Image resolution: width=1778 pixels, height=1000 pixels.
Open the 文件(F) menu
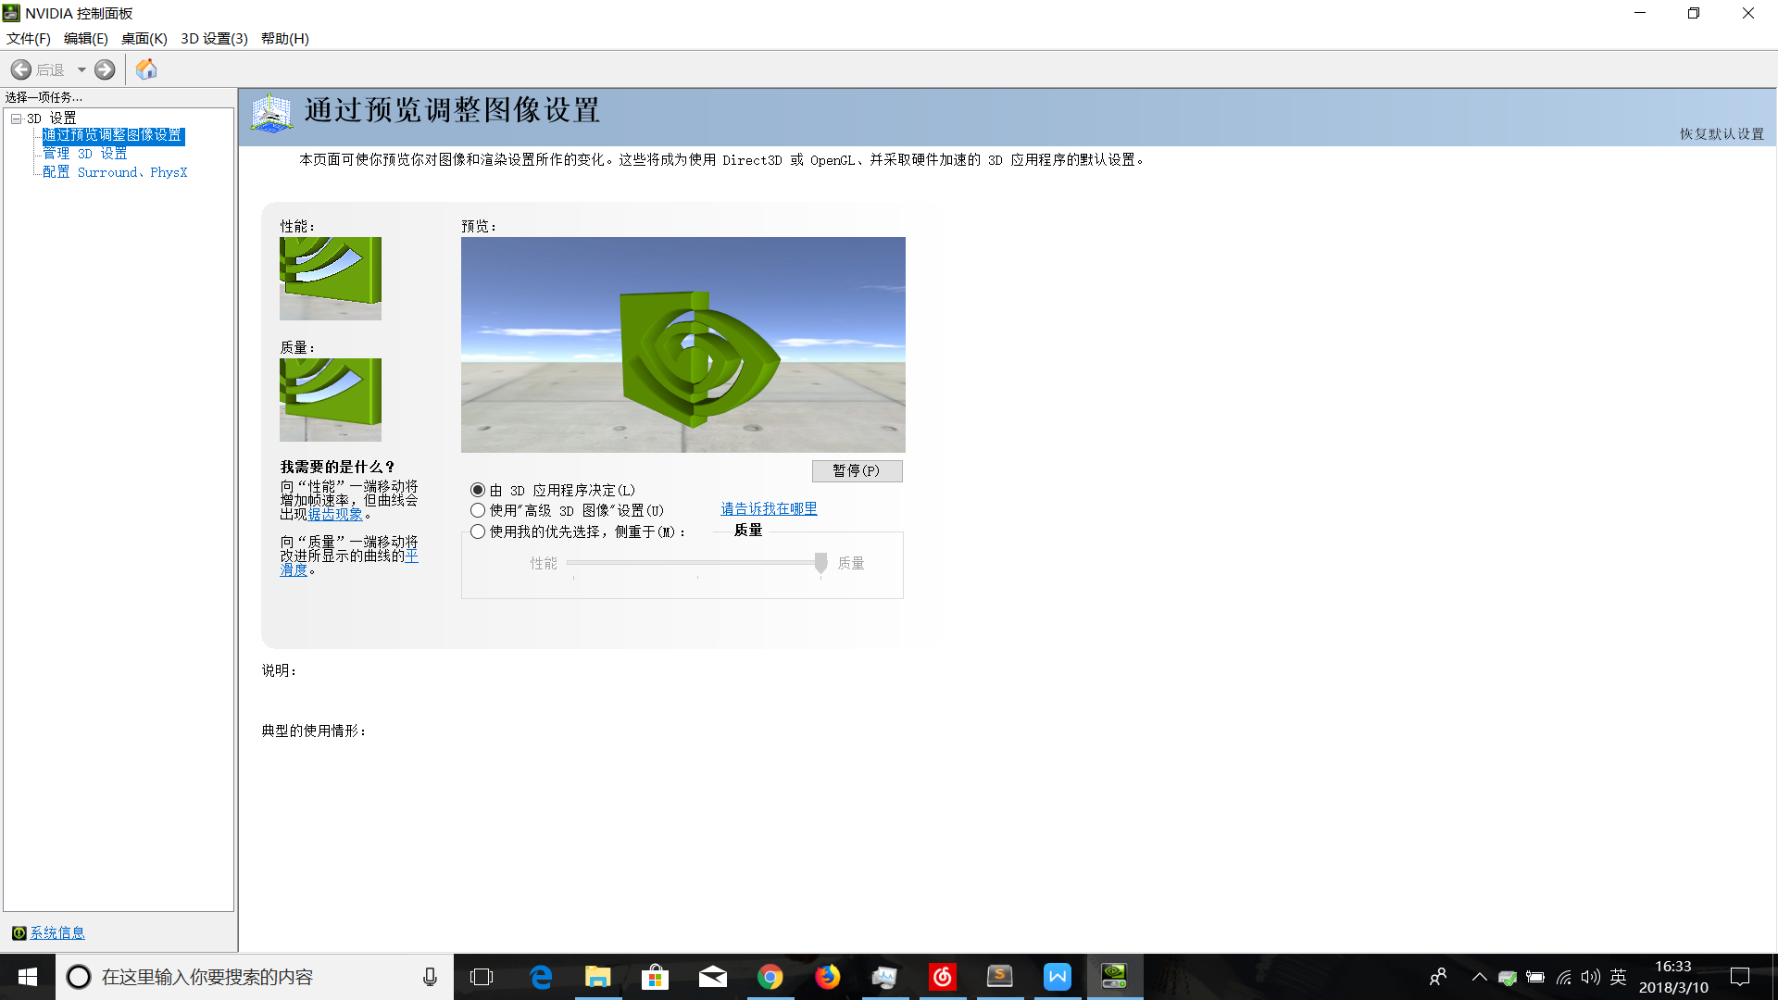coord(29,39)
